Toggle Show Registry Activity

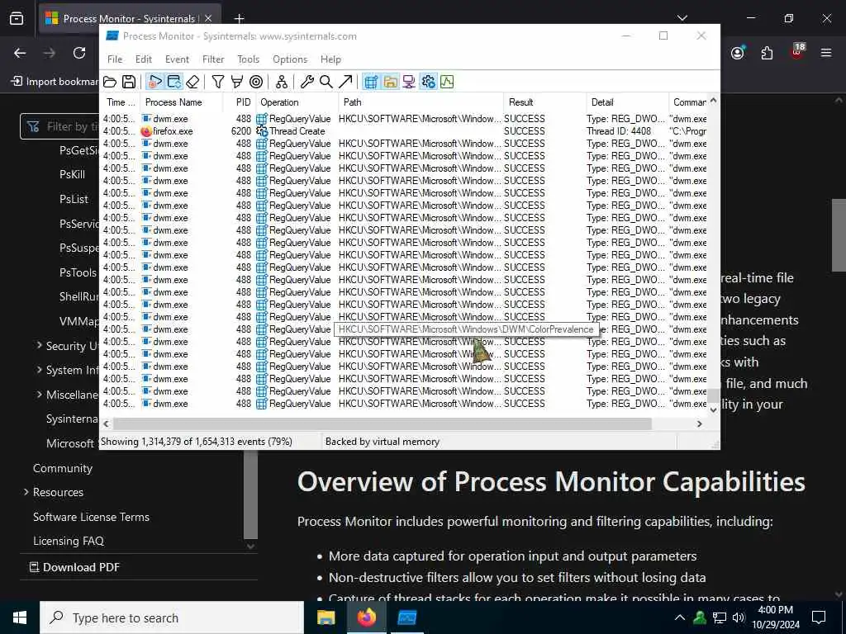click(371, 82)
